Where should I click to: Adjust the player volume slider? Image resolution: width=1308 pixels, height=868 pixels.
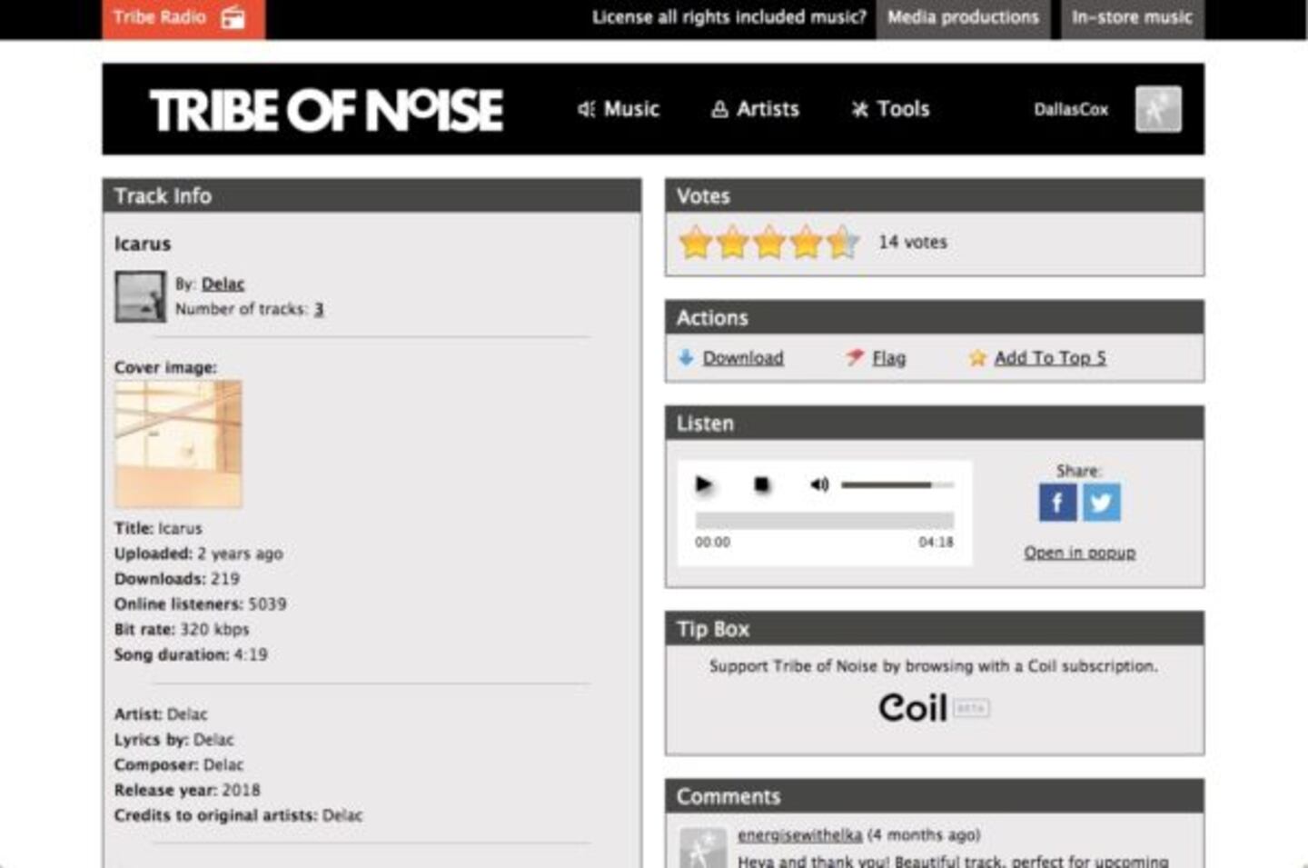(897, 485)
